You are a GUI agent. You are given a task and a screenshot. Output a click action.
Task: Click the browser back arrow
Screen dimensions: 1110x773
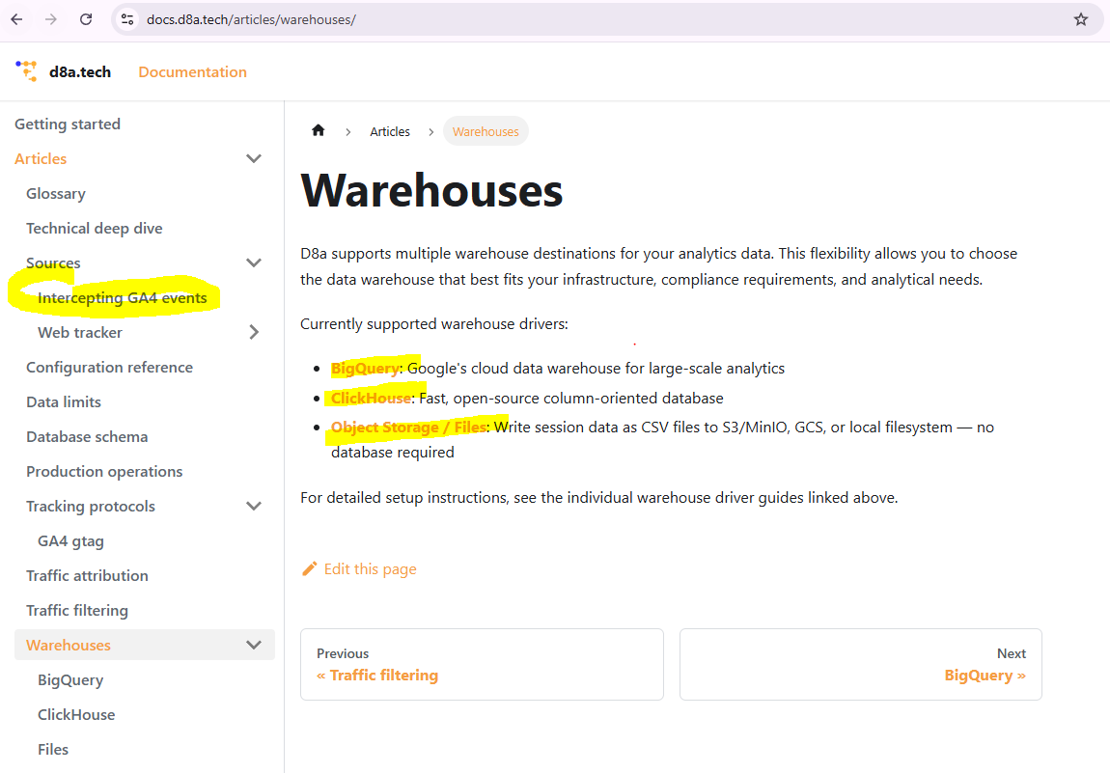click(x=16, y=19)
